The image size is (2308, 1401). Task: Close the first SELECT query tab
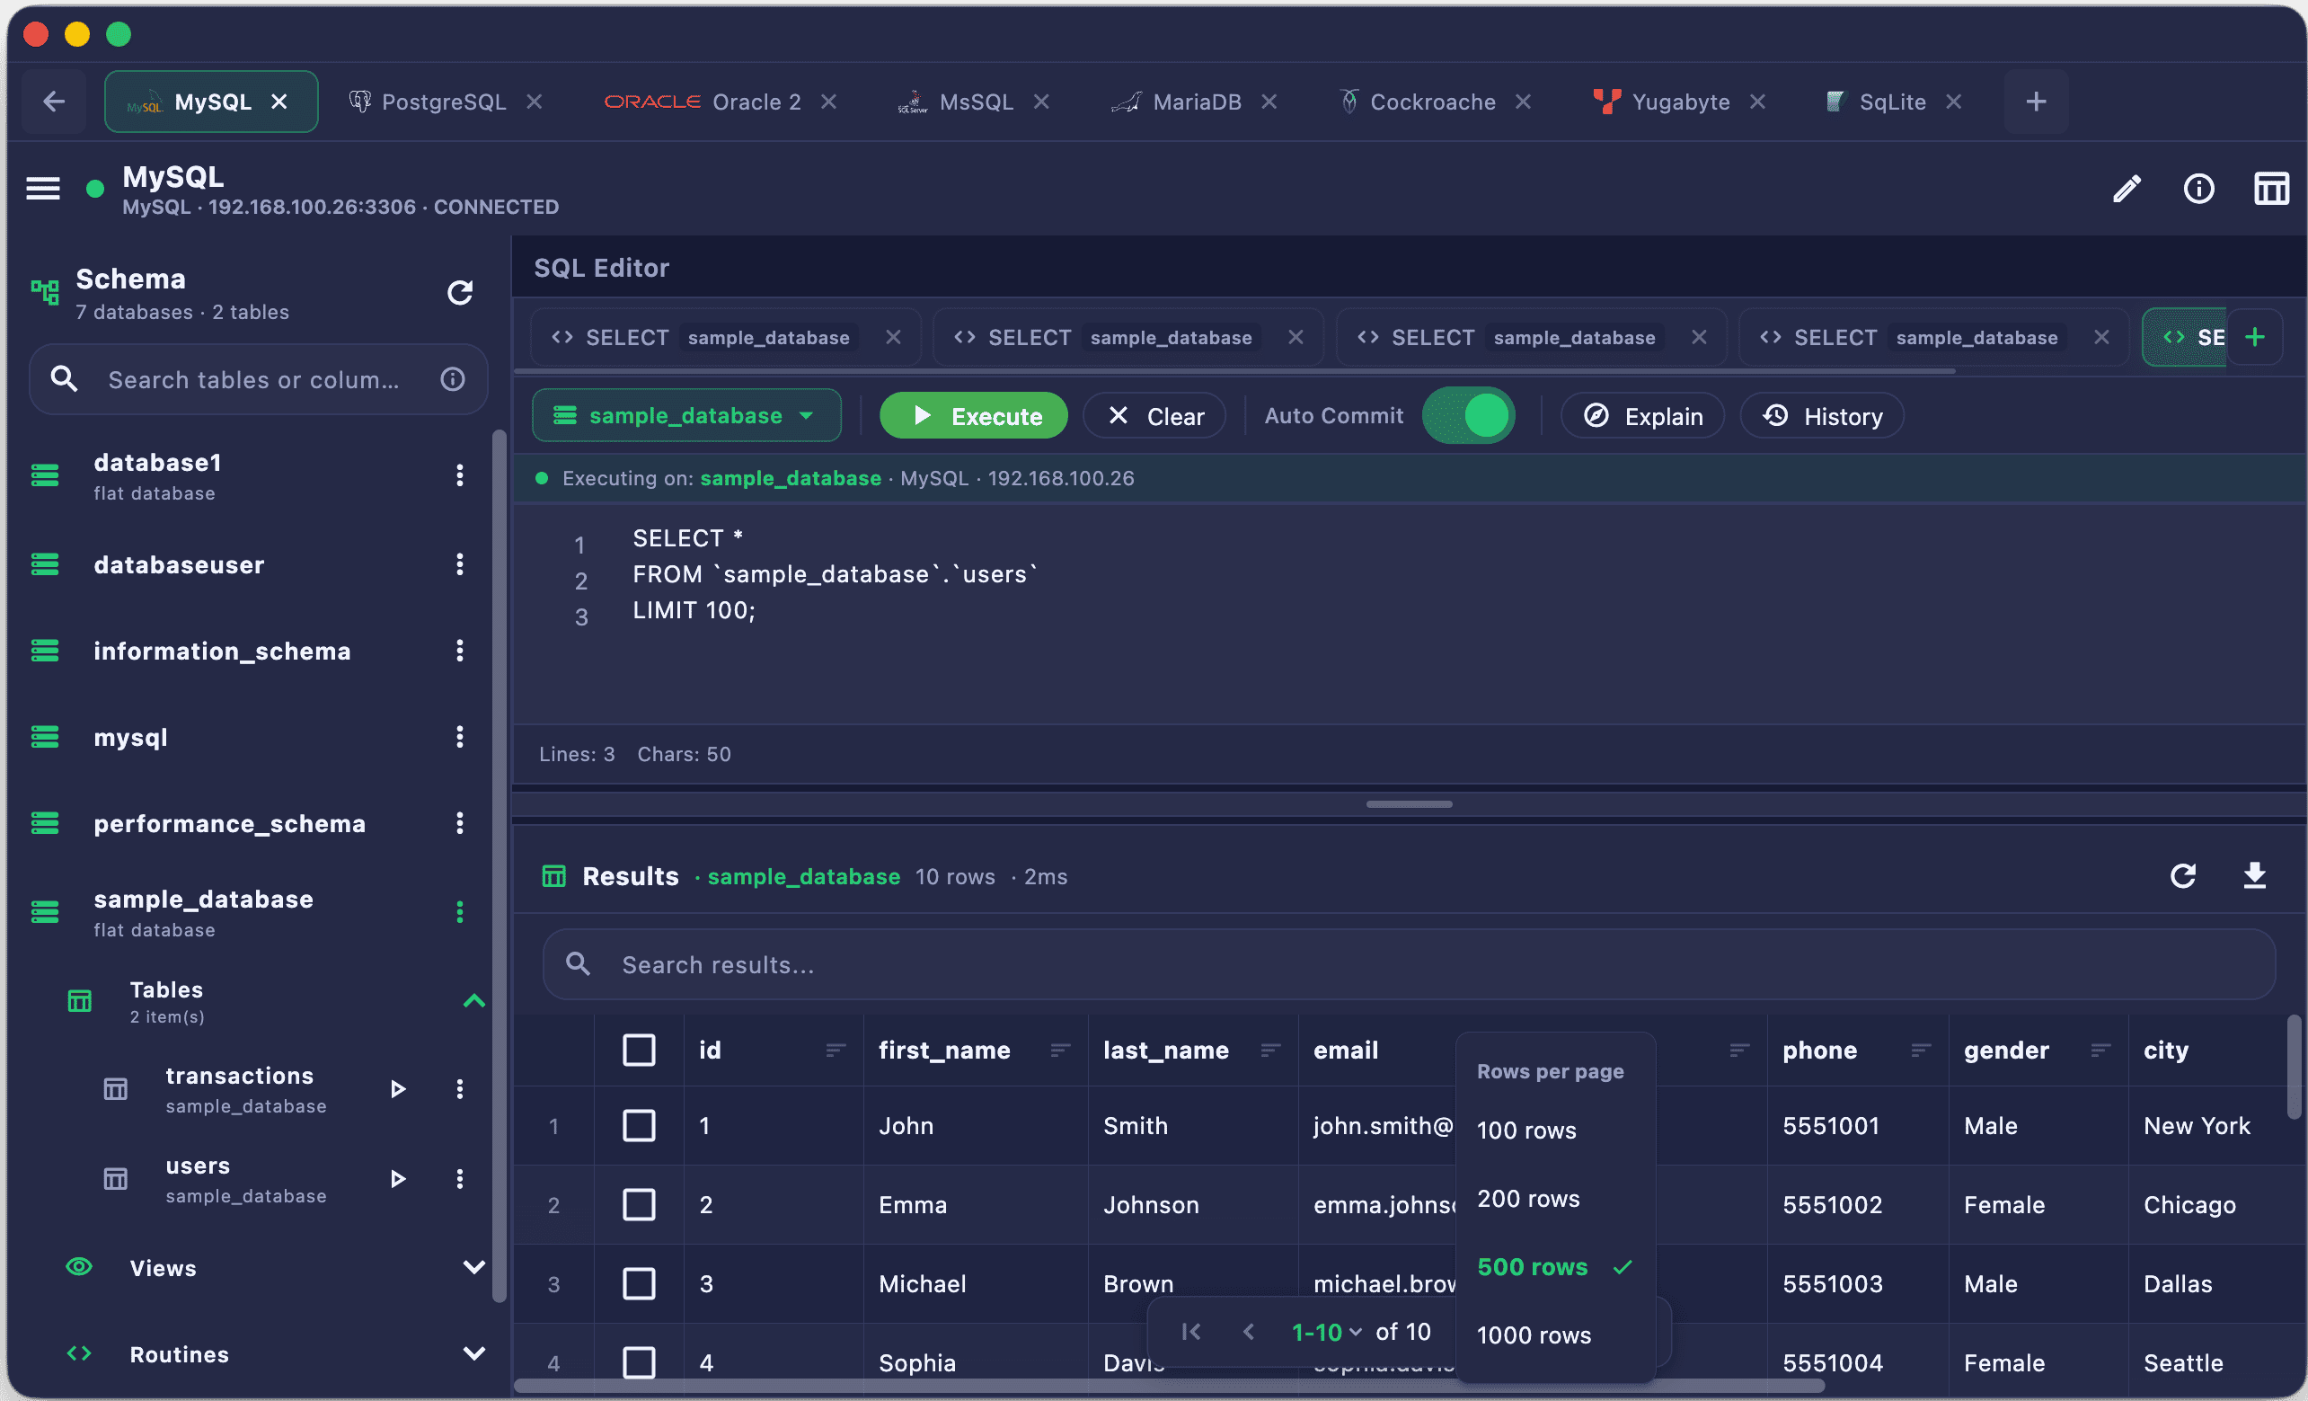click(894, 337)
